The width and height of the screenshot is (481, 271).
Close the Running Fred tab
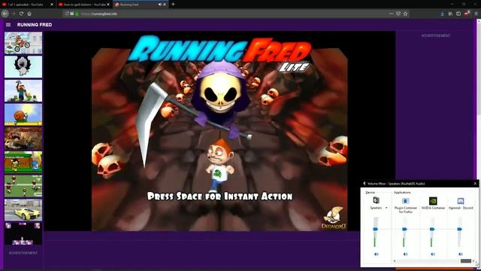(x=165, y=5)
